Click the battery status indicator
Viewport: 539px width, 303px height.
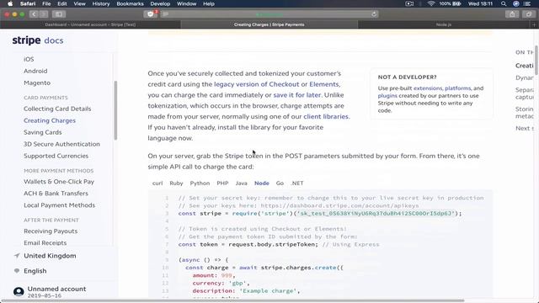(x=450, y=3)
